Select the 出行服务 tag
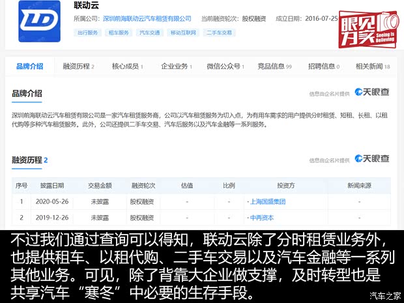 tap(89, 32)
